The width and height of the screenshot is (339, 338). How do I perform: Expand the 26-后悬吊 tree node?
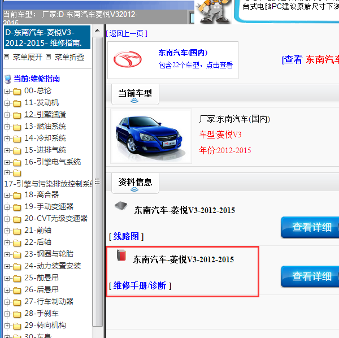[7, 290]
